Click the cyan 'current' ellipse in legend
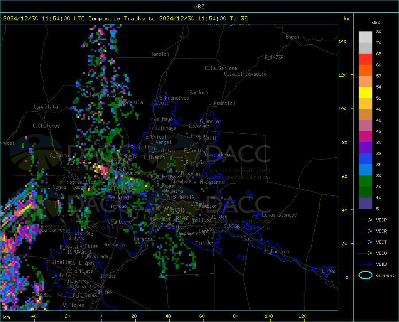This screenshot has height=322, width=399. (365, 275)
